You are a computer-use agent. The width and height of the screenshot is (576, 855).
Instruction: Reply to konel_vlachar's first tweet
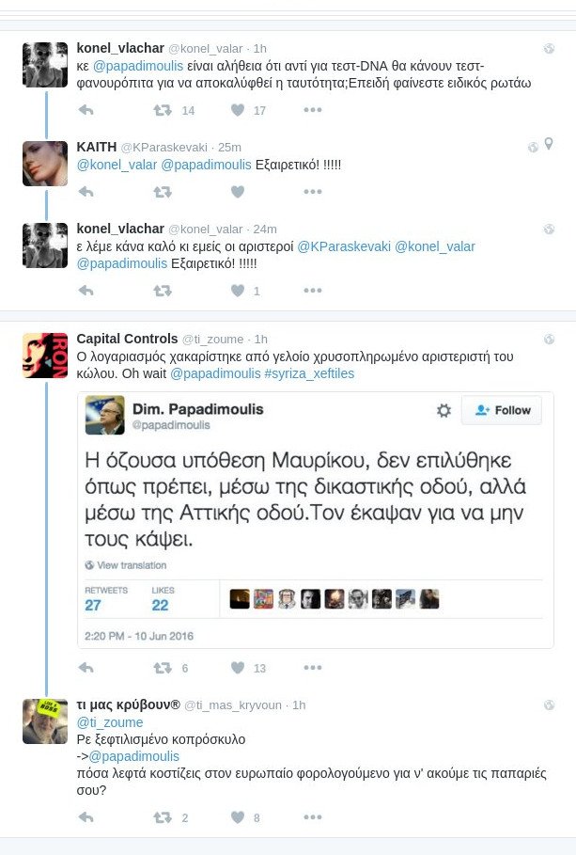click(86, 110)
